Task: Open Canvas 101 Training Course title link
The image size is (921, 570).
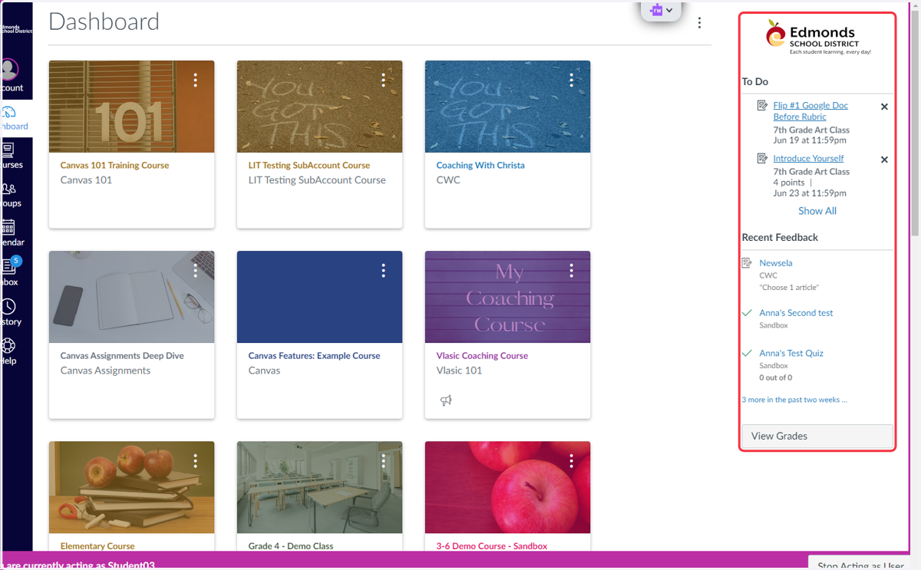Action: coord(114,165)
